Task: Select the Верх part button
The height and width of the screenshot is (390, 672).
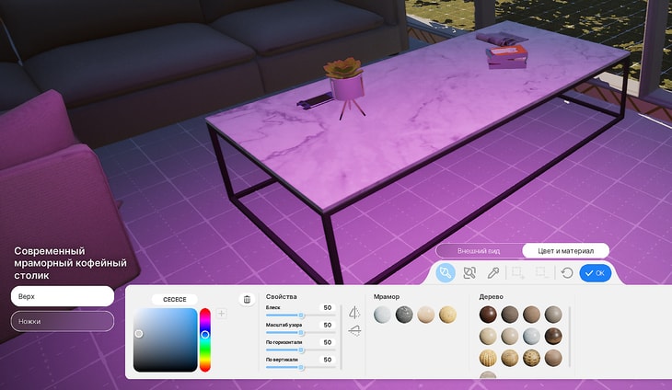Action: point(63,296)
